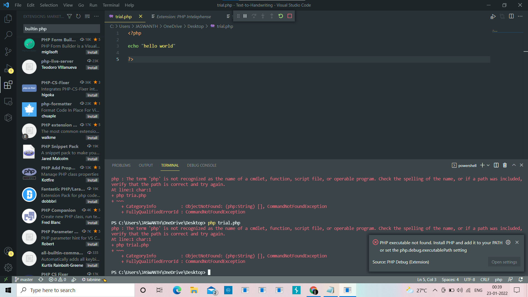This screenshot has height=297, width=528.
Task: Open errors and warnings count in status bar
Action: click(57, 279)
